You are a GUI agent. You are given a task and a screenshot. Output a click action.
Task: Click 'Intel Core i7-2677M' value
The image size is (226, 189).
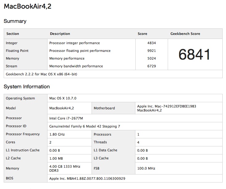tap(66, 118)
